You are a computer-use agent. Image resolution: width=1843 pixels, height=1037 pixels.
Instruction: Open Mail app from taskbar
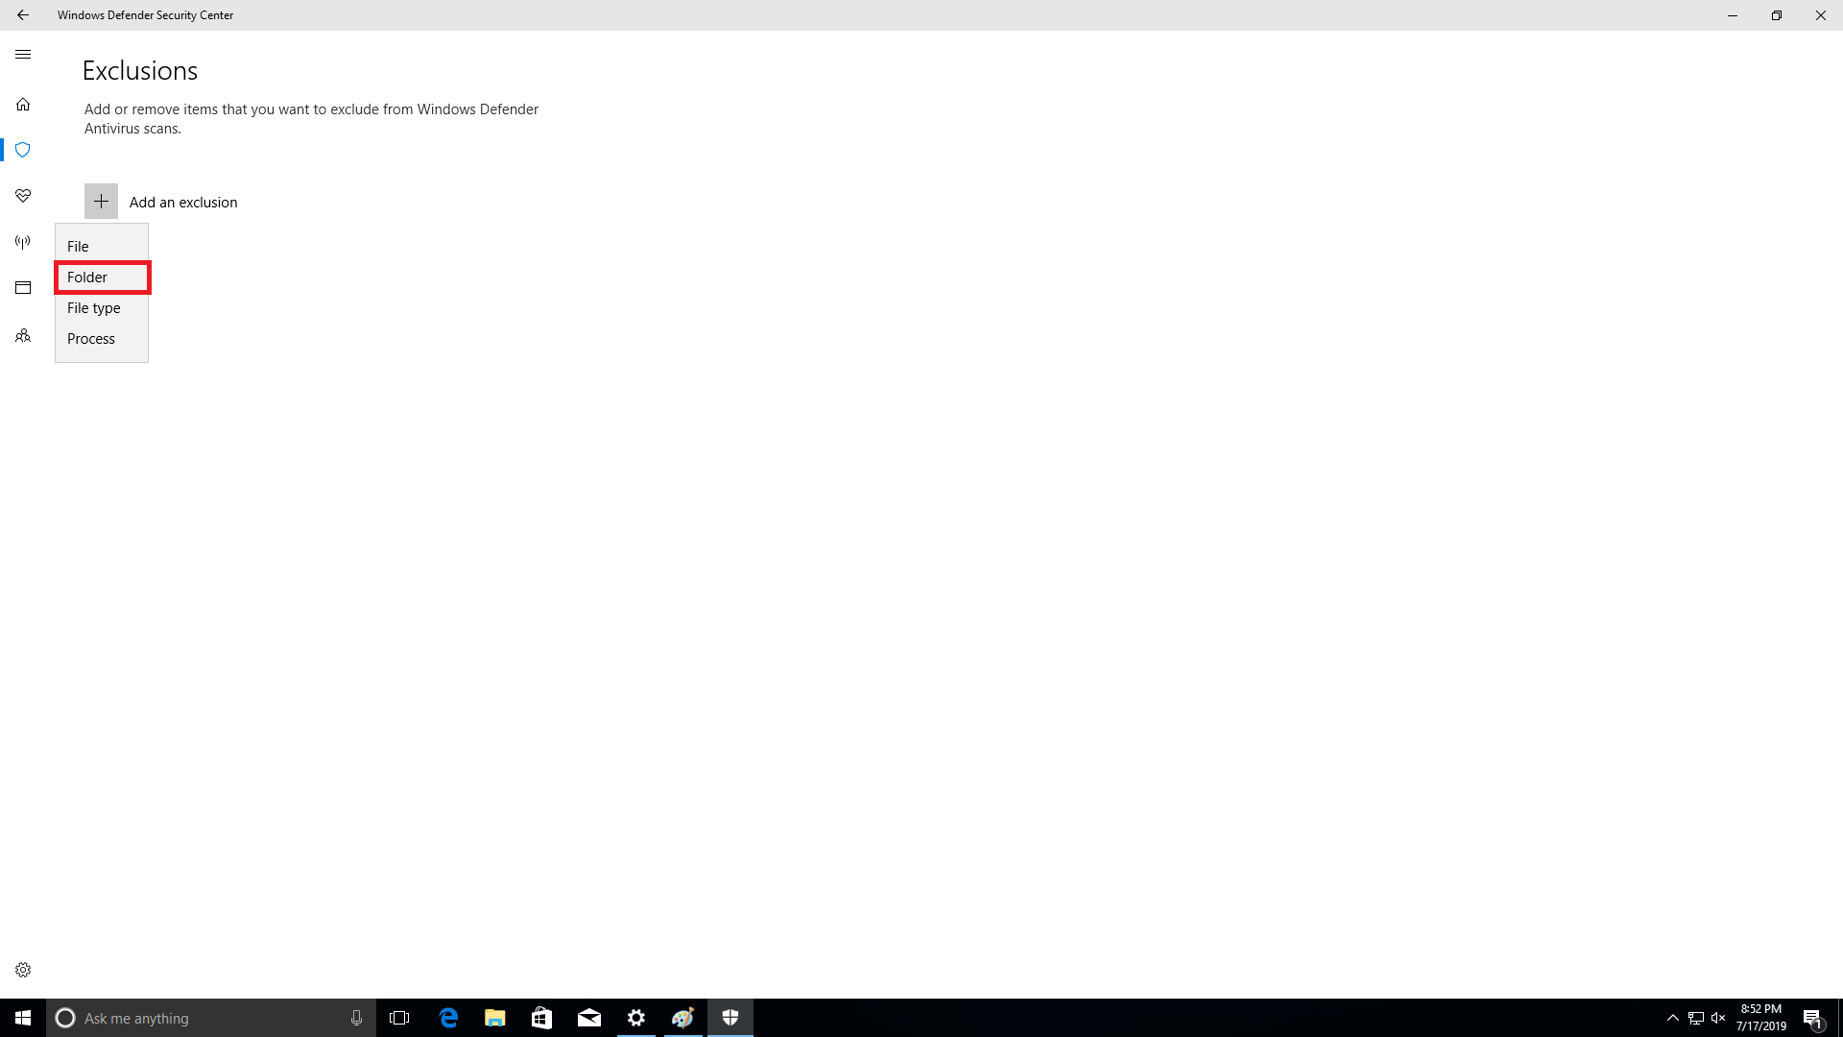pos(589,1018)
